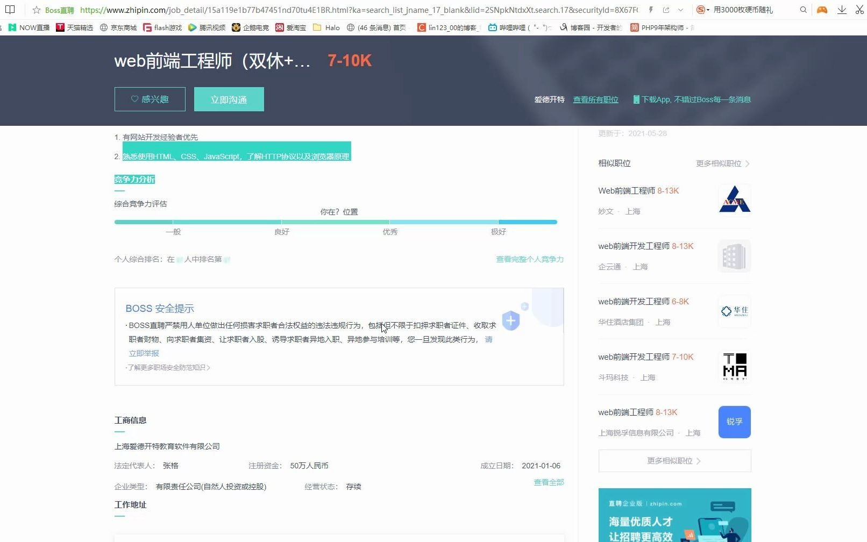Viewport: 867px width, 542px height.
Task: Click the job title web前端工程师（双休+…
Action: 212,61
